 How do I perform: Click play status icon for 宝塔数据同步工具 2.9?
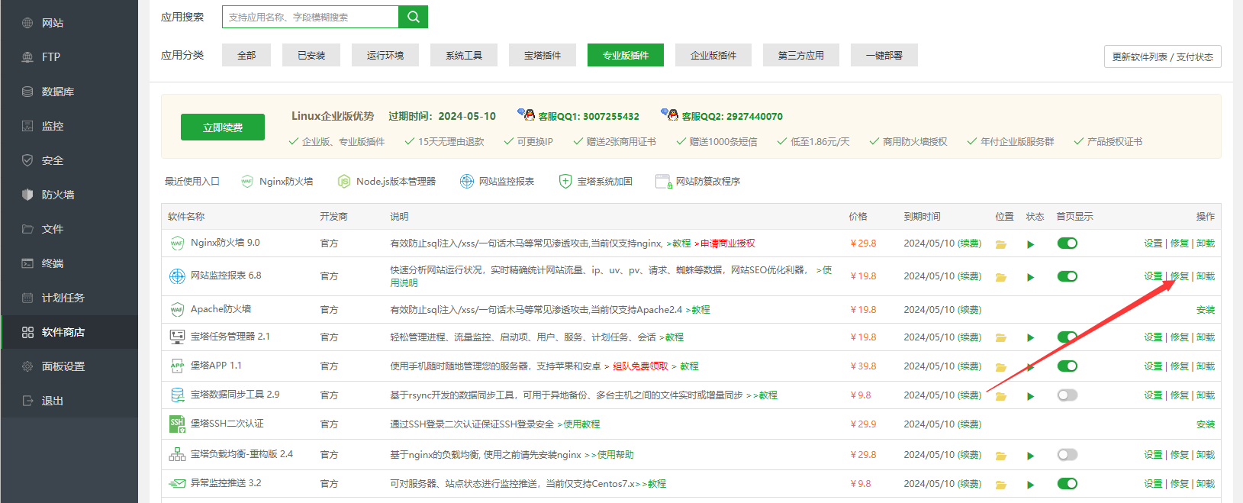coord(1031,396)
